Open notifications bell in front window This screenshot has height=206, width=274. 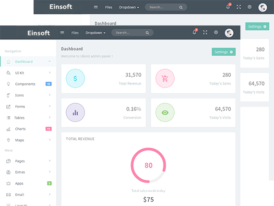point(194,32)
